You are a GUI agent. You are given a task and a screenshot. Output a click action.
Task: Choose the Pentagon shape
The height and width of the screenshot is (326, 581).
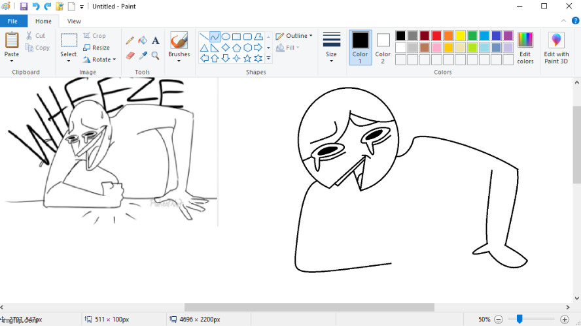[236, 48]
